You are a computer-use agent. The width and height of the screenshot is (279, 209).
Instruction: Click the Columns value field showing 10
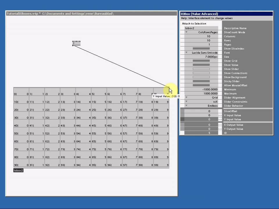coord(201,36)
